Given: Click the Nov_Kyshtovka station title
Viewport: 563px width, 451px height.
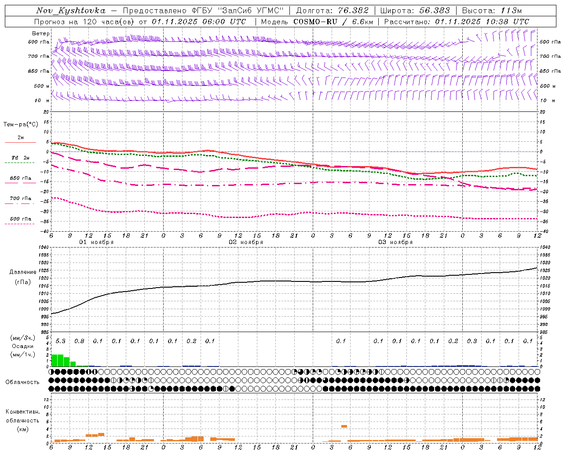Looking at the screenshot, I should pyautogui.click(x=70, y=11).
